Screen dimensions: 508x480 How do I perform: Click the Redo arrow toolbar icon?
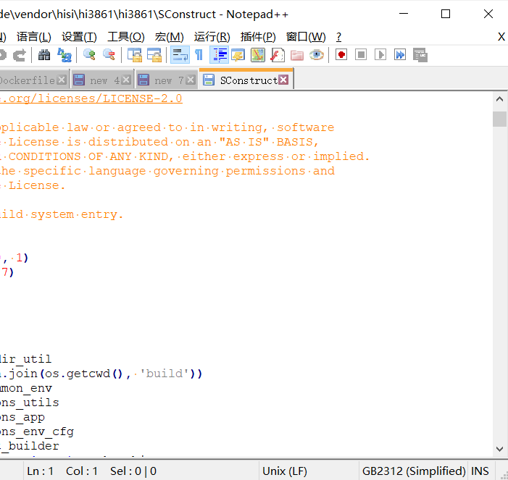(19, 55)
